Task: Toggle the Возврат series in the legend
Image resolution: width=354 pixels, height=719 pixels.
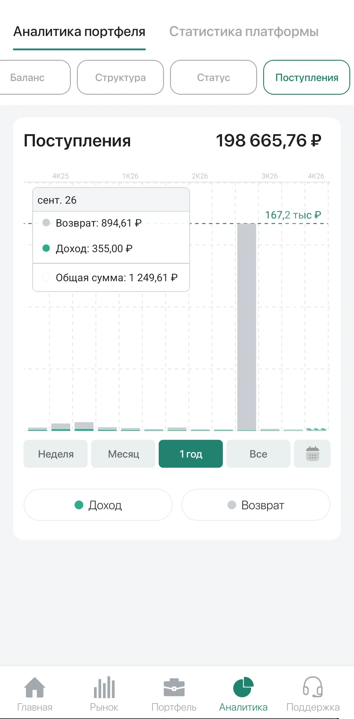Action: coord(256,505)
